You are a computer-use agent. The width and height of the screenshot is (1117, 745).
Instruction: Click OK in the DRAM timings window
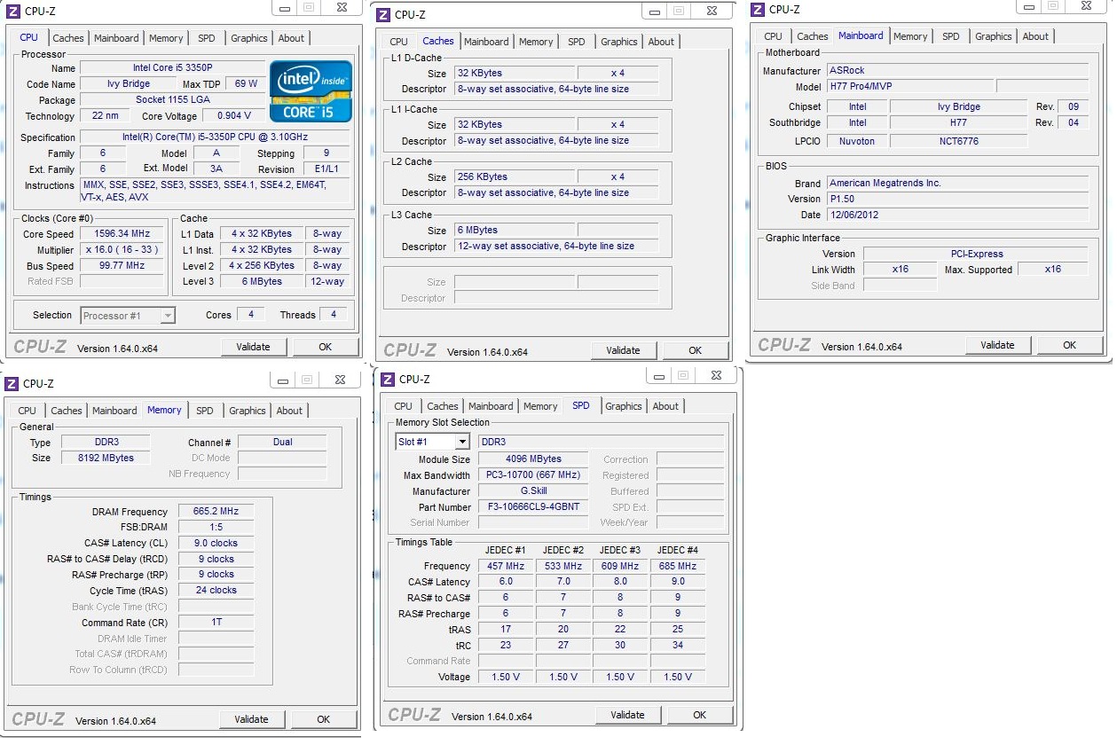click(x=324, y=719)
